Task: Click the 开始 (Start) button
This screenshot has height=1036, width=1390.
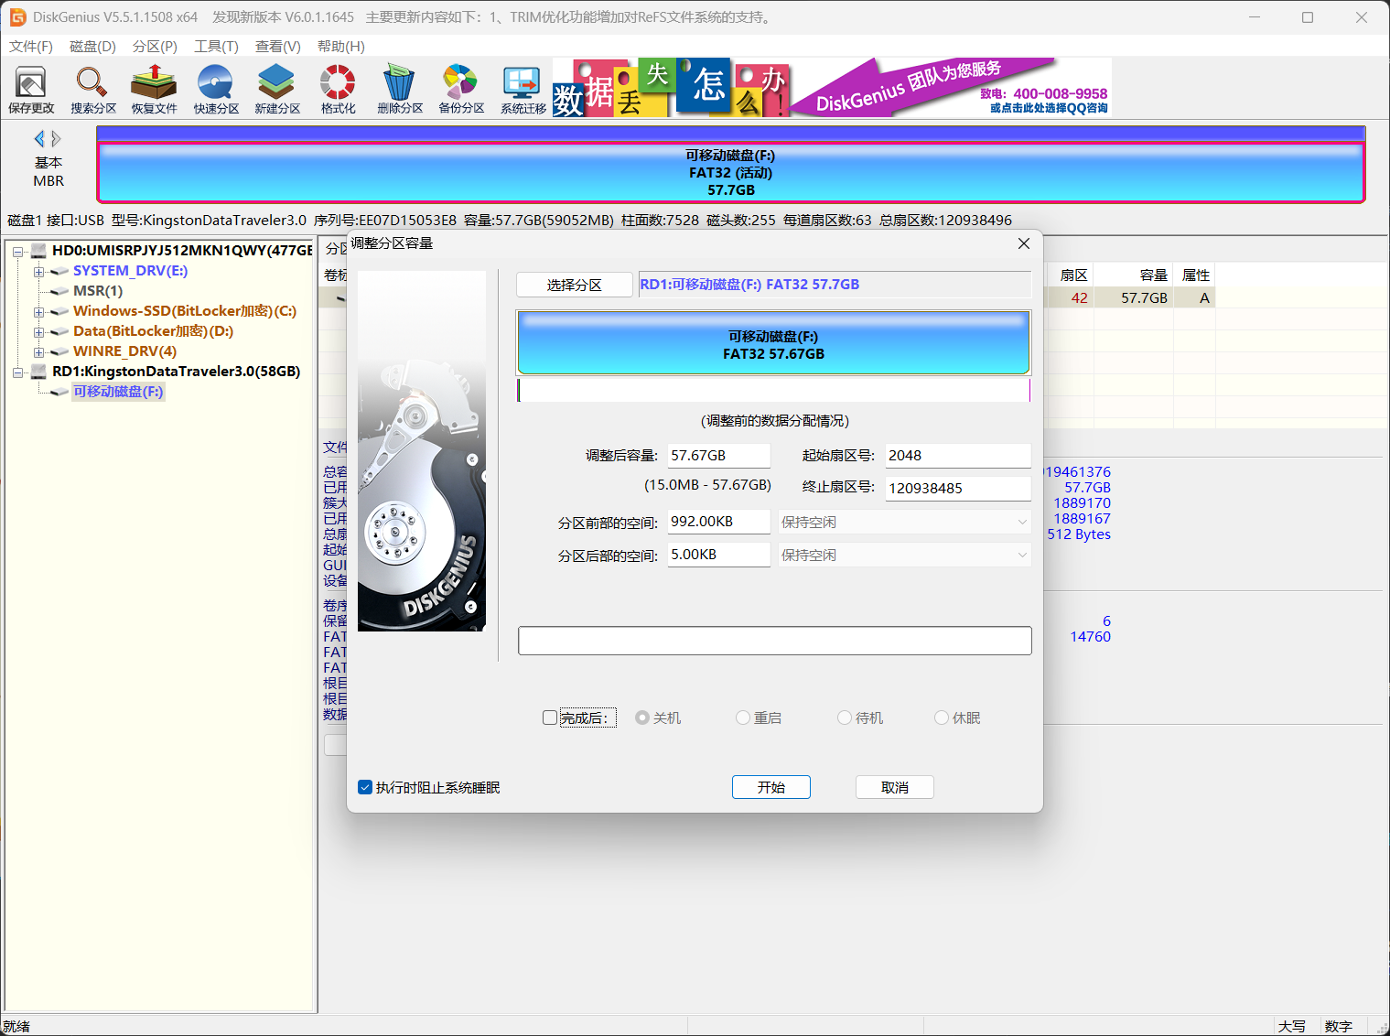Action: [x=770, y=788]
